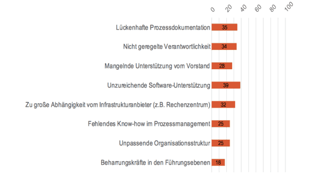Select the axis tick label 60
This screenshot has width=309, height=175.
(x=258, y=8)
